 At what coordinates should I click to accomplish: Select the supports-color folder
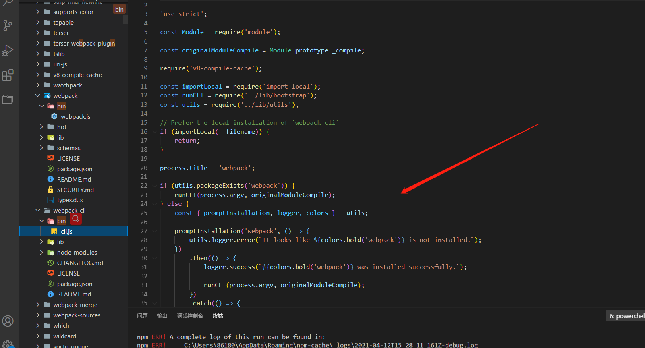[73, 12]
